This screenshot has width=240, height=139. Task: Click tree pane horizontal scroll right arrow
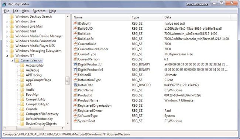coord(63,128)
